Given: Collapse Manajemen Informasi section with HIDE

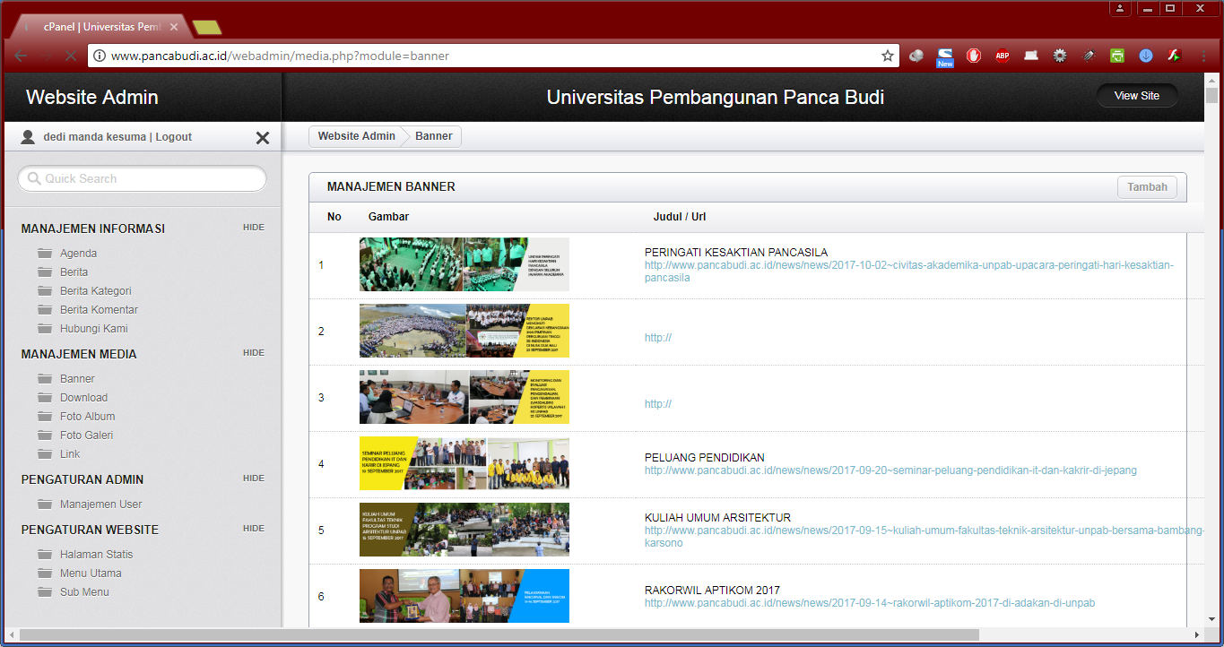Looking at the screenshot, I should [x=254, y=228].
